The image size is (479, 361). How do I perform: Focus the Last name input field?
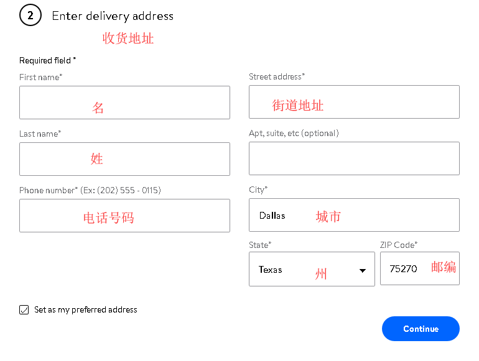click(124, 159)
